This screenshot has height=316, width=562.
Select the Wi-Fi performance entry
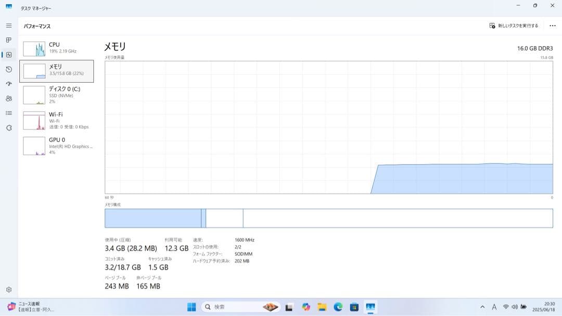coord(57,121)
